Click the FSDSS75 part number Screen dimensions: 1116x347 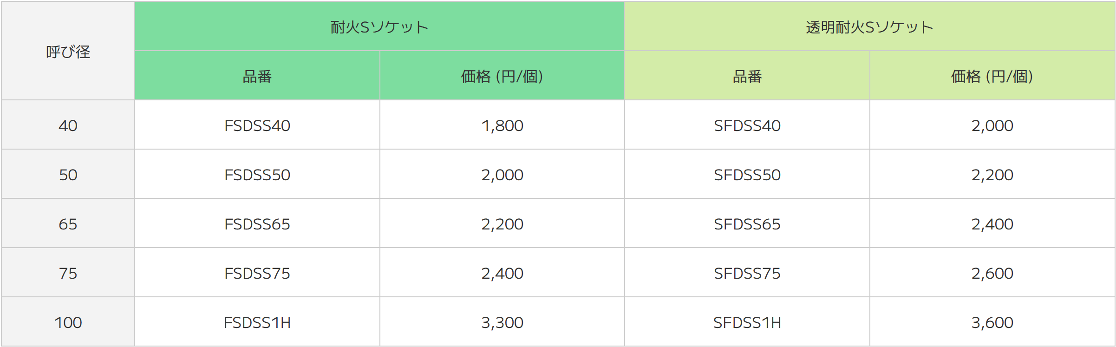(257, 273)
